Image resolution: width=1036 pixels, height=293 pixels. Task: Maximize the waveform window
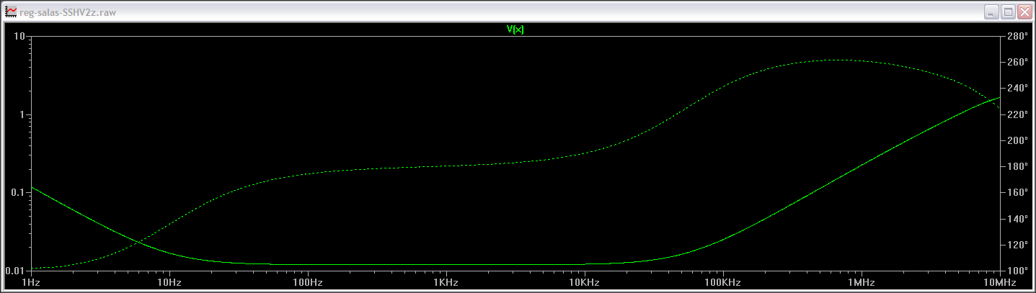1007,12
